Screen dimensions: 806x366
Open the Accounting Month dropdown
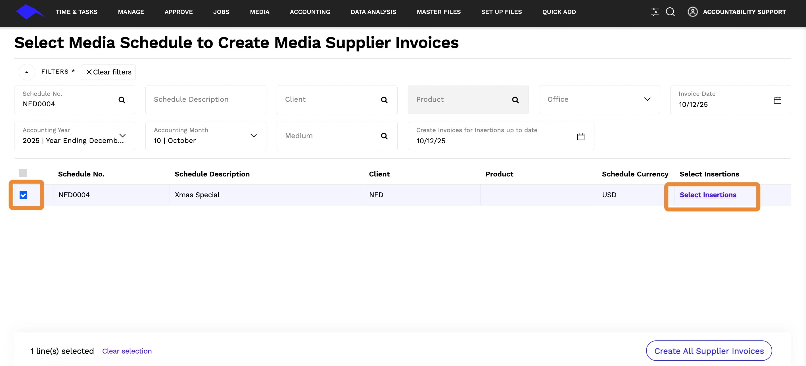click(253, 135)
